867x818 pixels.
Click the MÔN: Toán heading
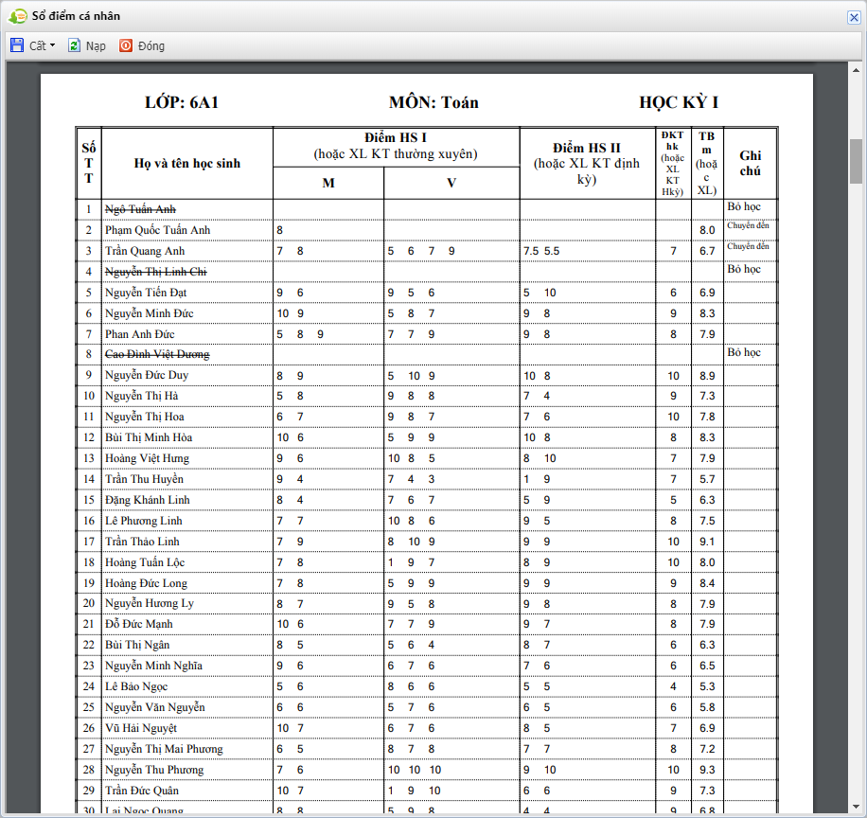[434, 102]
